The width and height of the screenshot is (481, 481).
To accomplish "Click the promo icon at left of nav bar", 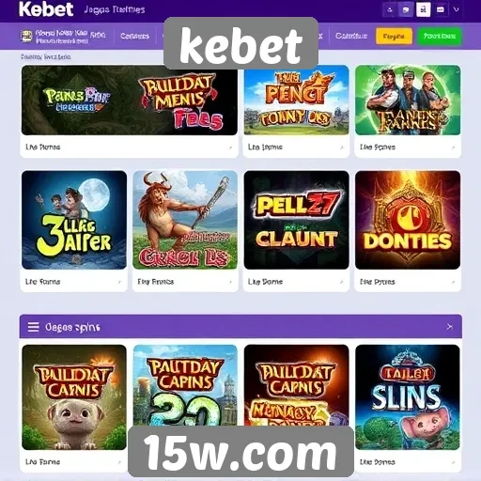I will tap(26, 37).
